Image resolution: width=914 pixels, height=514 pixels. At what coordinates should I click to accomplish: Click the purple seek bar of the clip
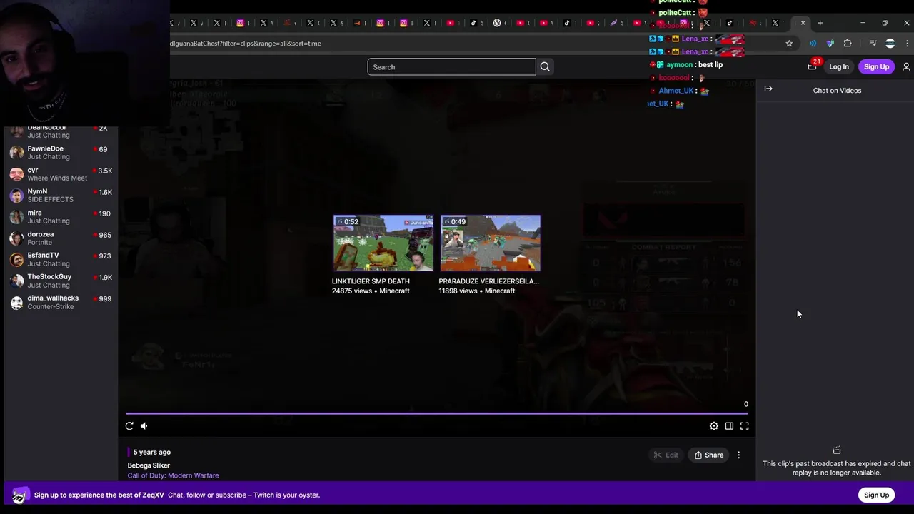tap(437, 413)
